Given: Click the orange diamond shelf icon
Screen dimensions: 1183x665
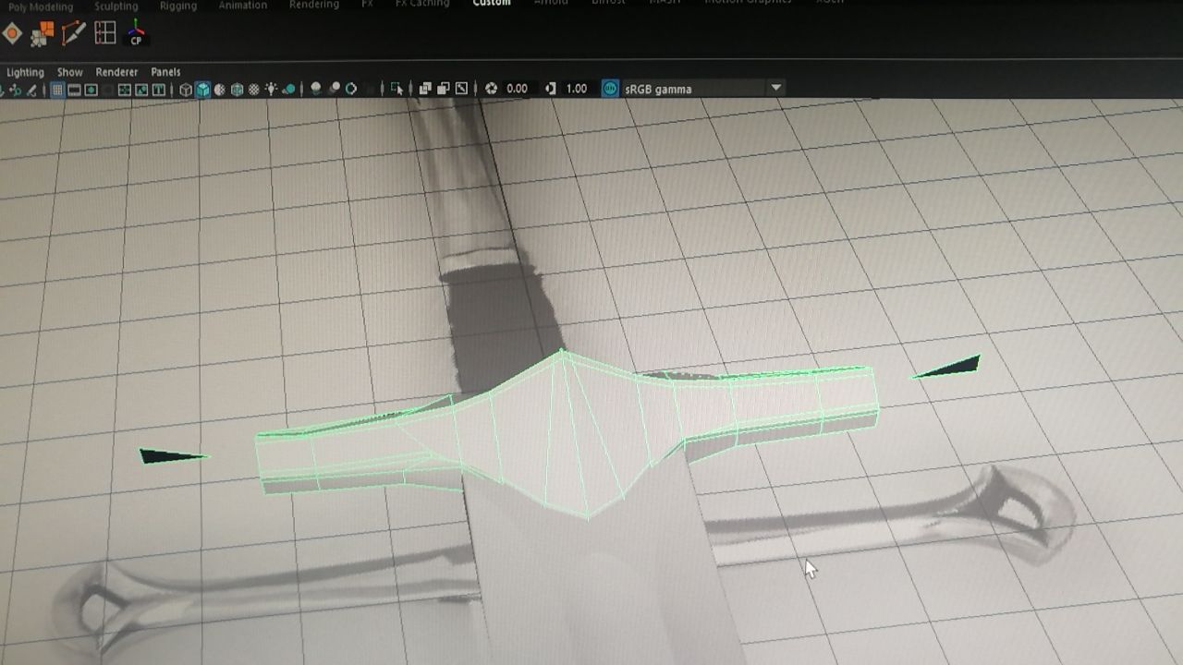Looking at the screenshot, I should coord(12,34).
